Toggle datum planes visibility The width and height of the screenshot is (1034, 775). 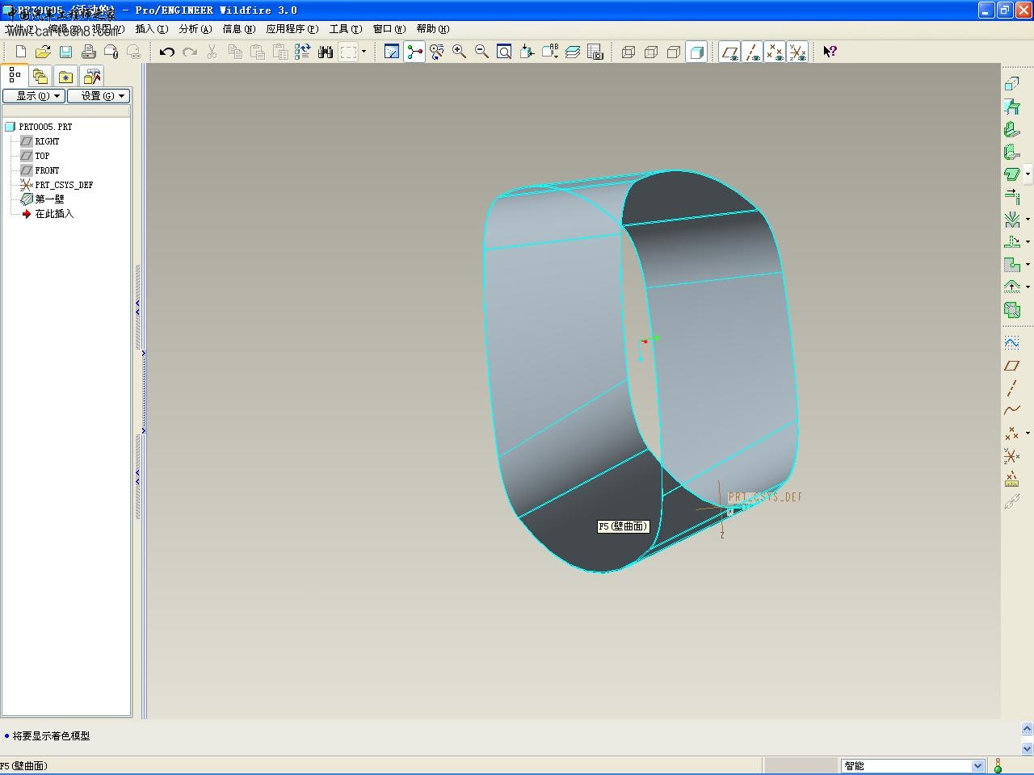pyautogui.click(x=730, y=52)
